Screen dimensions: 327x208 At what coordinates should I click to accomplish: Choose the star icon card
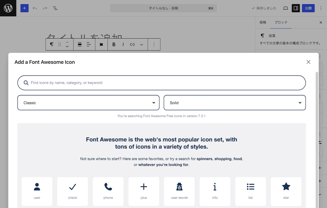[x=286, y=191]
